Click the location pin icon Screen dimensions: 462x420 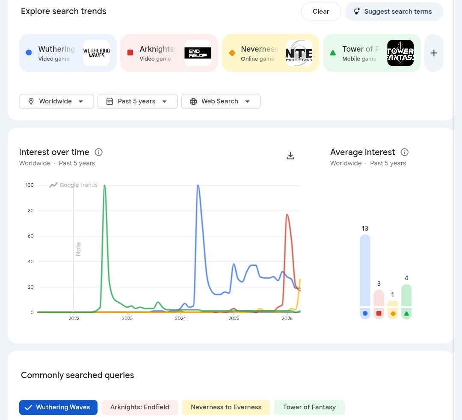[x=31, y=101]
